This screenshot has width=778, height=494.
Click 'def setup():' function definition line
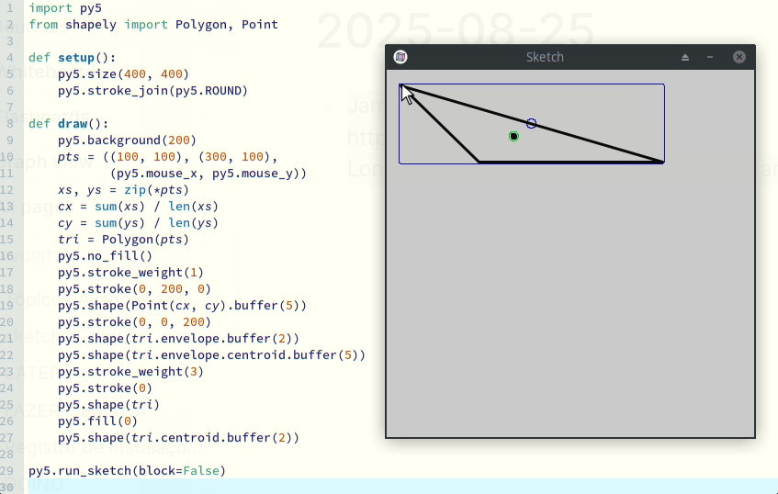coord(73,57)
